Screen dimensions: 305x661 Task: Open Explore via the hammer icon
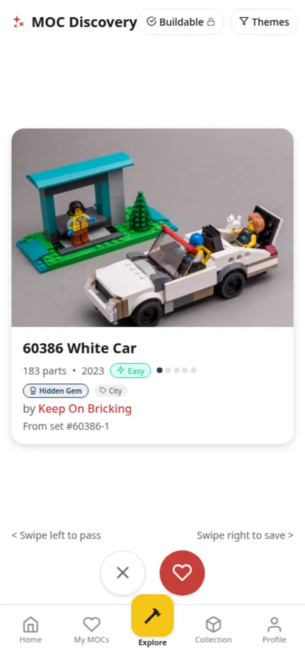click(x=152, y=616)
